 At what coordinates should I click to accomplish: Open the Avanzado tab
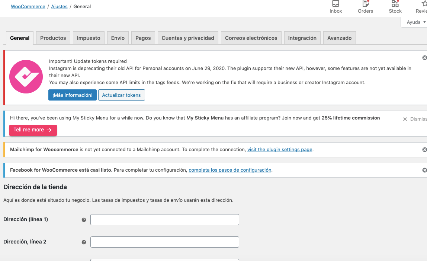[x=339, y=38]
